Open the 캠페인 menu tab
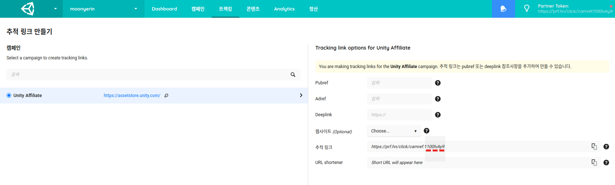The width and height of the screenshot is (615, 185). click(198, 9)
